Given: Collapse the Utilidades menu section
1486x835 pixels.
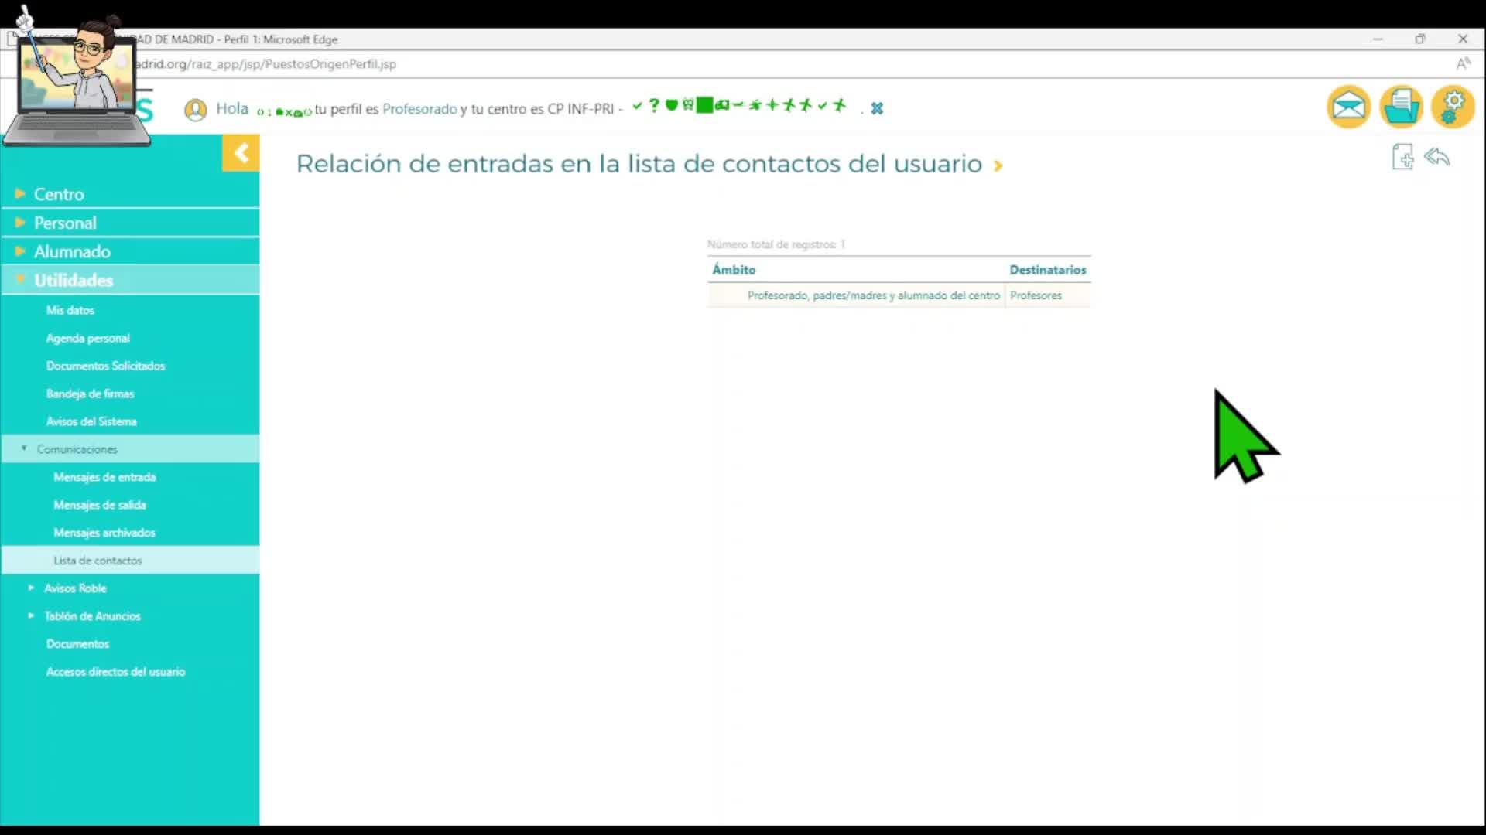Looking at the screenshot, I should pyautogui.click(x=74, y=280).
